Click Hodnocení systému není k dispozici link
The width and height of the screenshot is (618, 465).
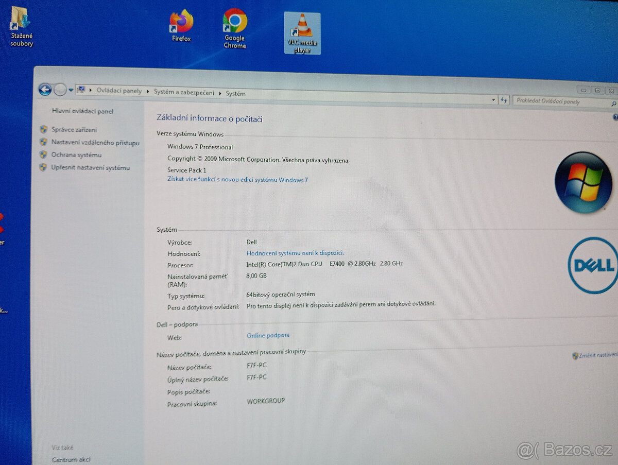295,253
